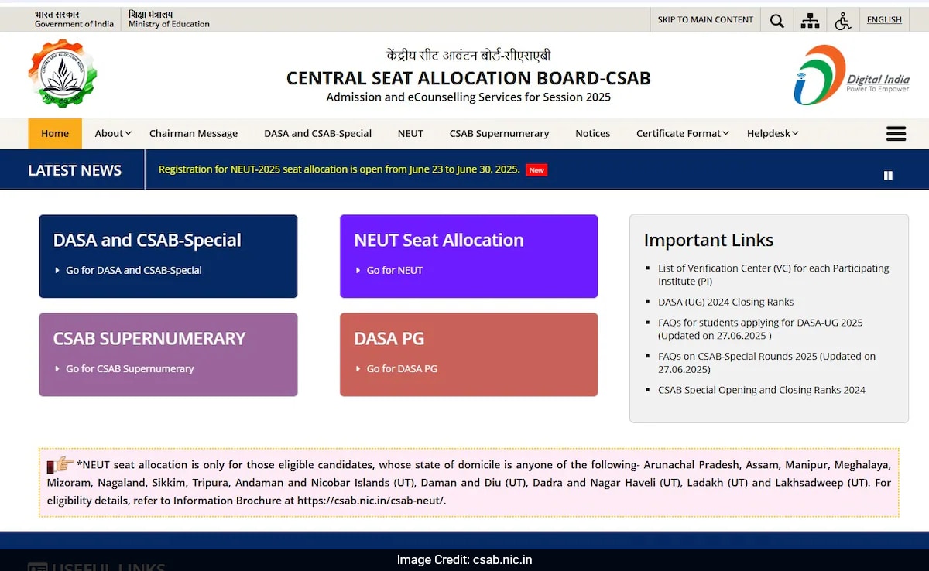The height and width of the screenshot is (571, 929).
Task: Open the Notices menu item
Action: click(592, 133)
